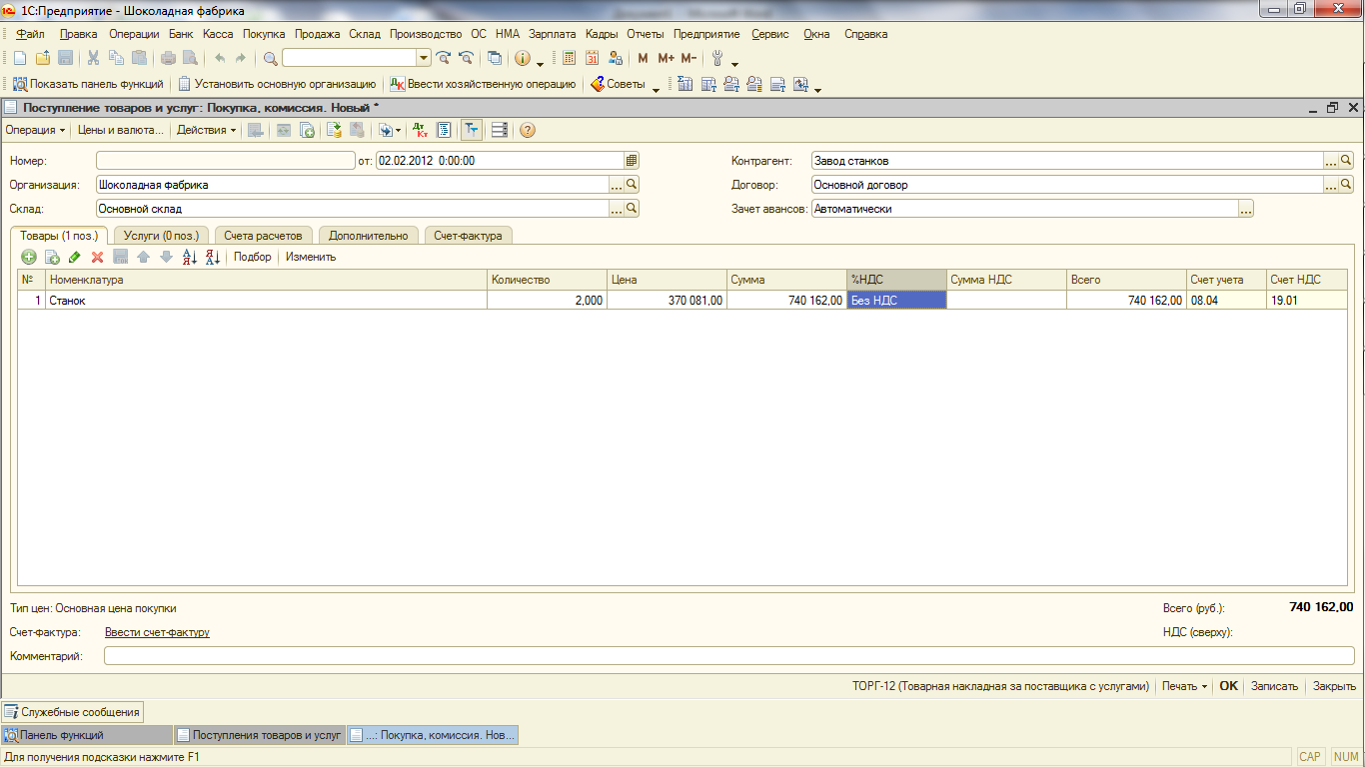Open the Производство menu

point(426,34)
